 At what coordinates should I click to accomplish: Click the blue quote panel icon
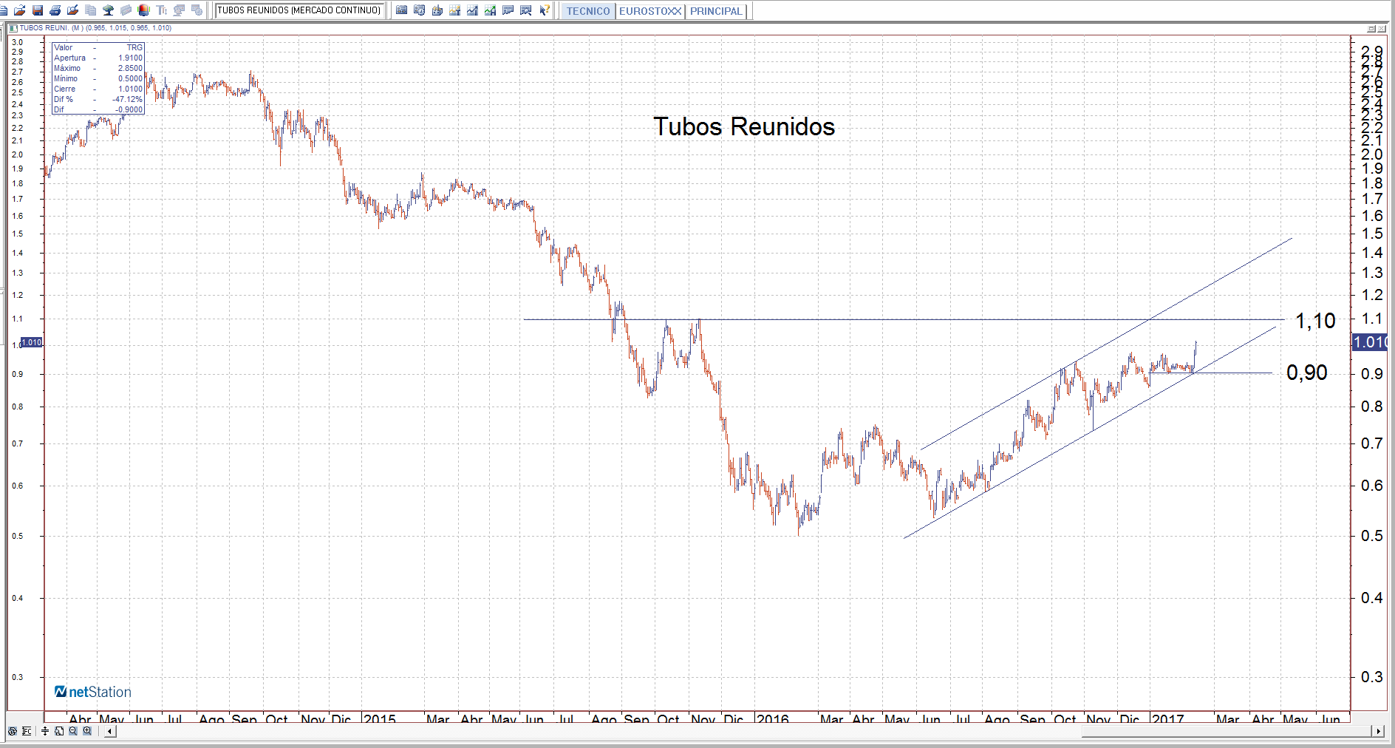pos(402,10)
